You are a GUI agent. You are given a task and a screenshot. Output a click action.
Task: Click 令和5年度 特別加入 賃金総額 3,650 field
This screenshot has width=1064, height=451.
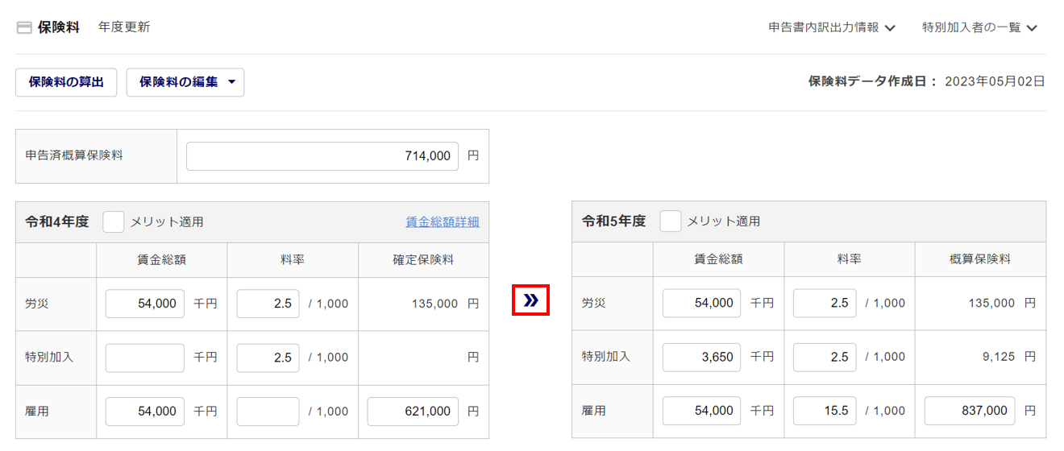701,357
